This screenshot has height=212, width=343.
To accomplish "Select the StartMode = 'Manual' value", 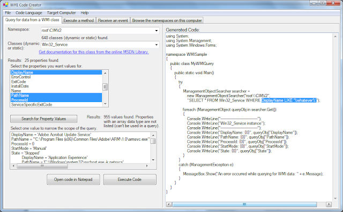I will coord(29,149).
